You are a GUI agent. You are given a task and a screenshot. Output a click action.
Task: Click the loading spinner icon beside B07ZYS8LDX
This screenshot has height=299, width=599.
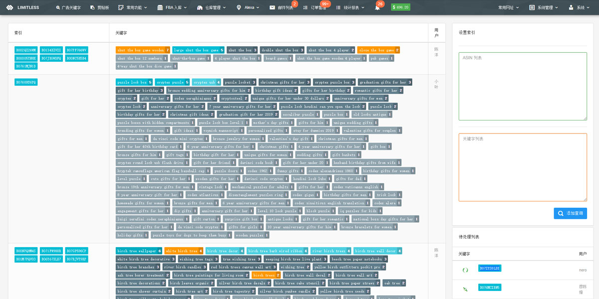pos(465,270)
